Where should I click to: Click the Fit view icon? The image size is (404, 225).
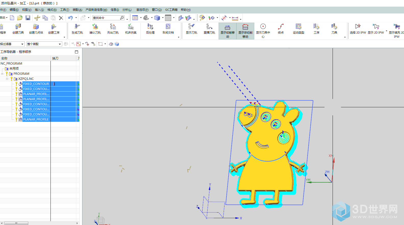(x=135, y=18)
